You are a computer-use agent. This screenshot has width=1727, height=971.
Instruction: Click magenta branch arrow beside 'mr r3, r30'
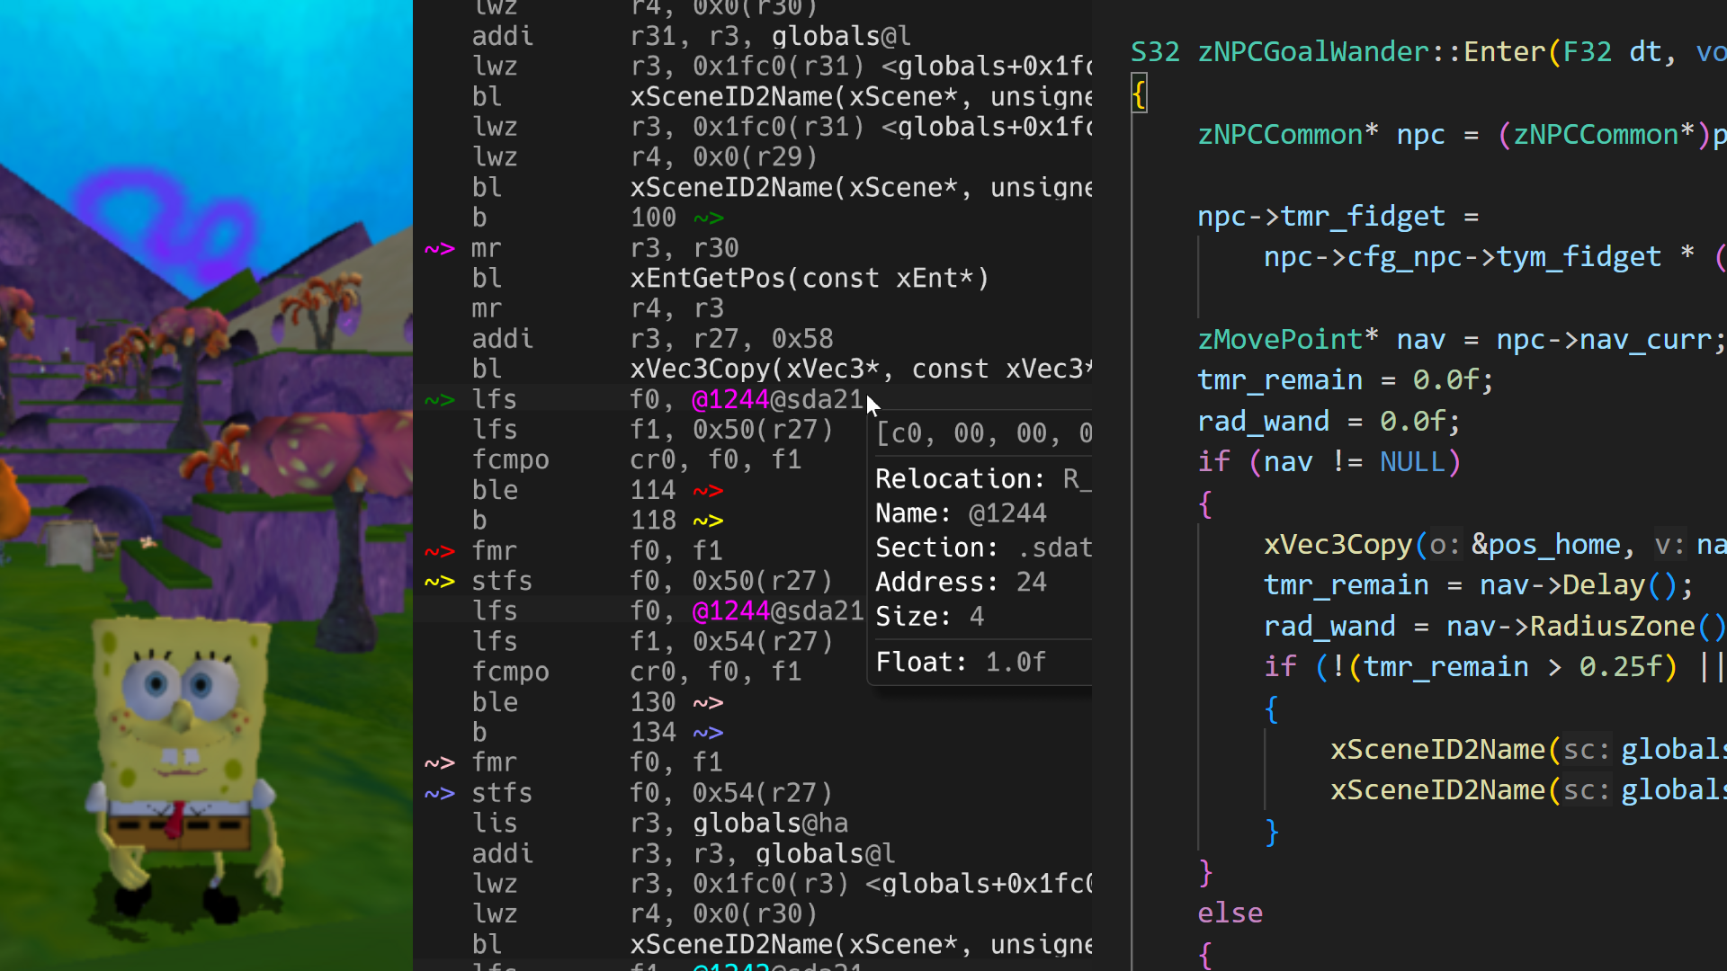click(x=440, y=248)
